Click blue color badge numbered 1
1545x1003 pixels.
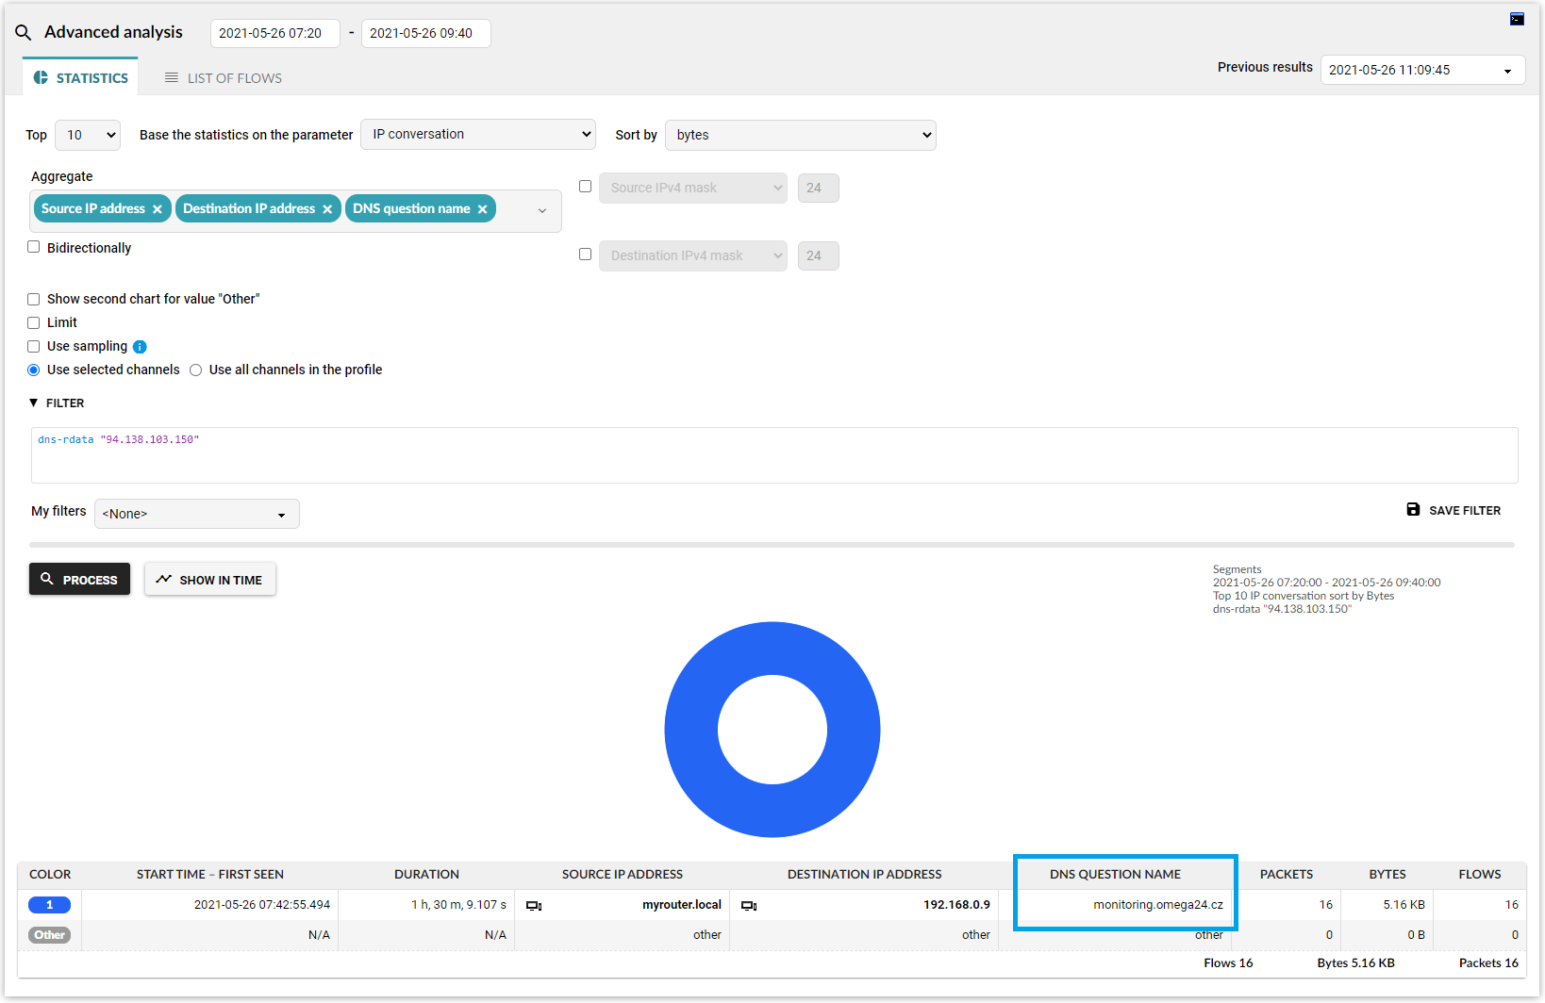coord(49,905)
